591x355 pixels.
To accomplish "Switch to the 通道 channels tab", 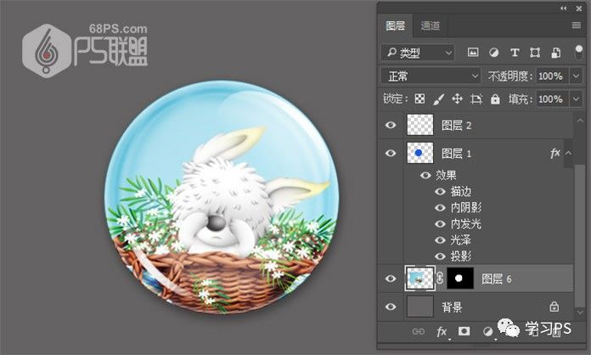I will (x=431, y=25).
